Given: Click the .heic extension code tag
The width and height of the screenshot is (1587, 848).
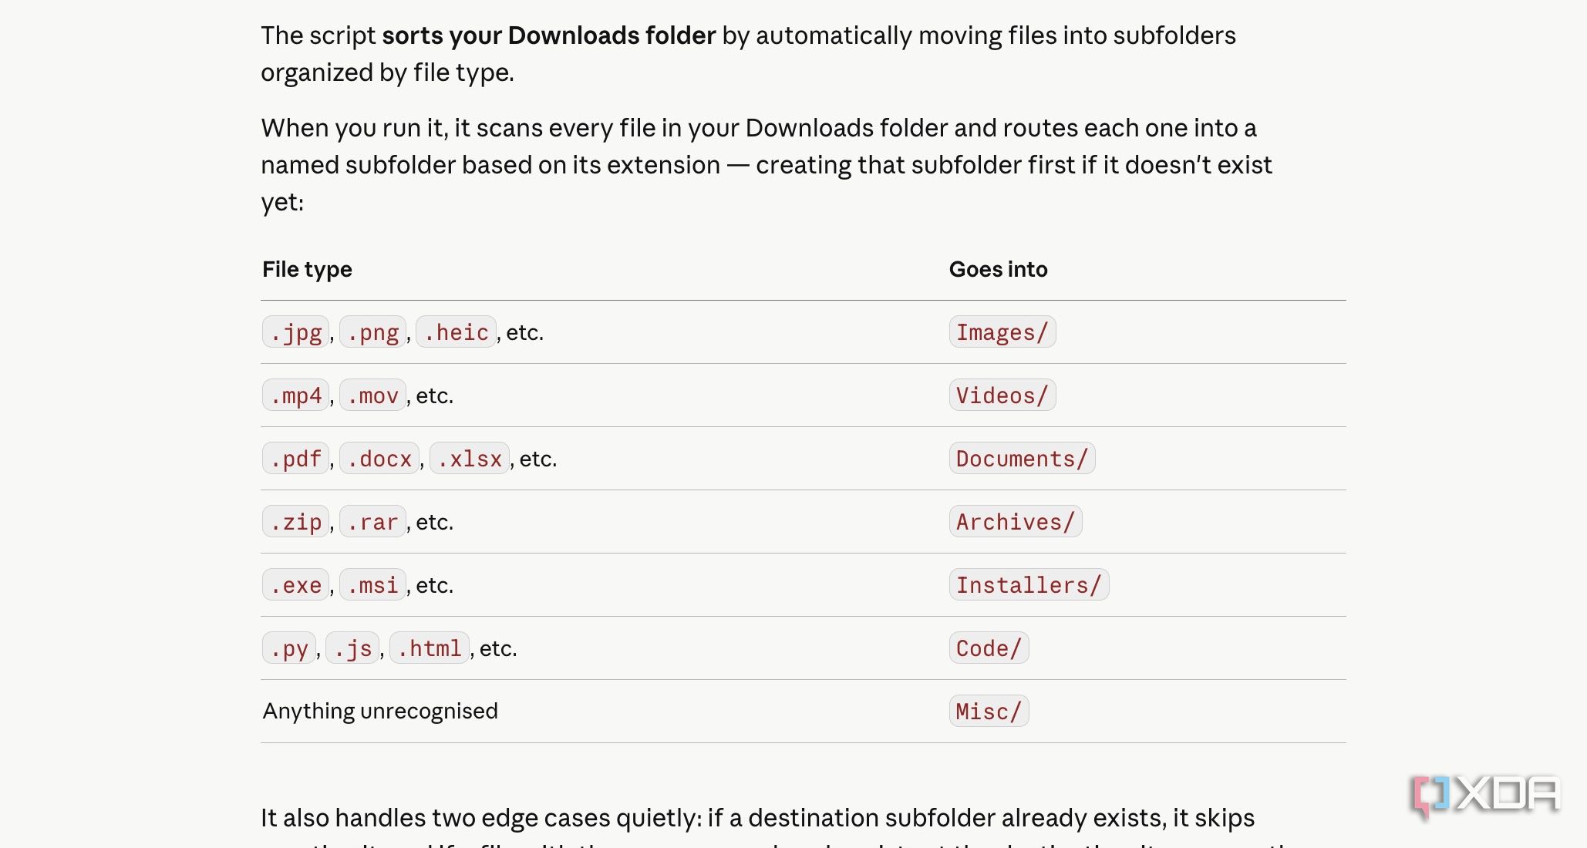Looking at the screenshot, I should click(x=456, y=332).
